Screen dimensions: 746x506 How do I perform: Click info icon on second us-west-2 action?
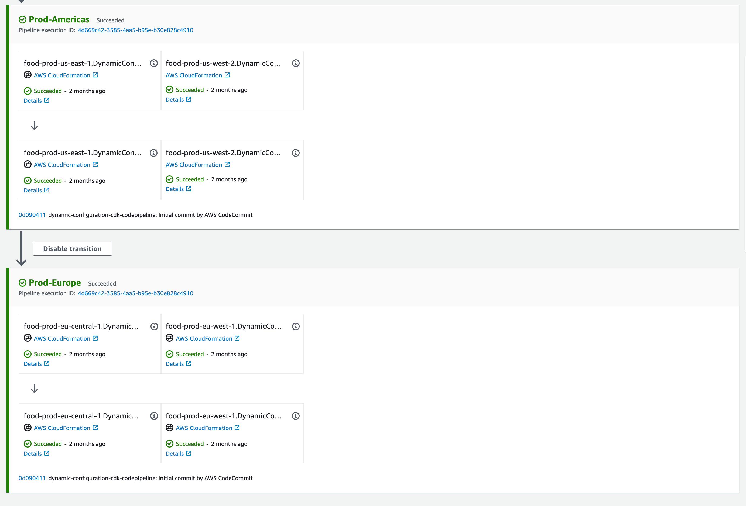296,153
